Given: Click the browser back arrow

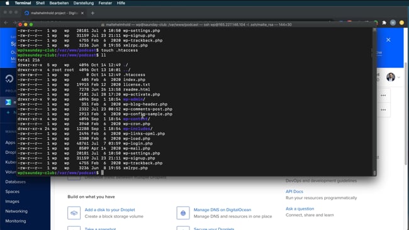Looking at the screenshot, I should click(6, 23).
